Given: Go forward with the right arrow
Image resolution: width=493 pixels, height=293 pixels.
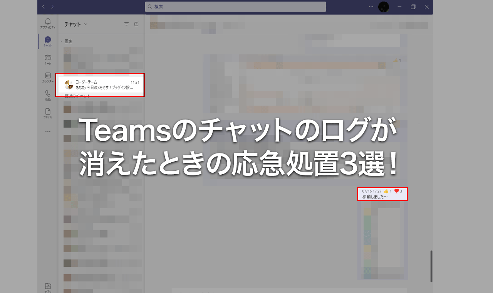Looking at the screenshot, I should coord(52,7).
